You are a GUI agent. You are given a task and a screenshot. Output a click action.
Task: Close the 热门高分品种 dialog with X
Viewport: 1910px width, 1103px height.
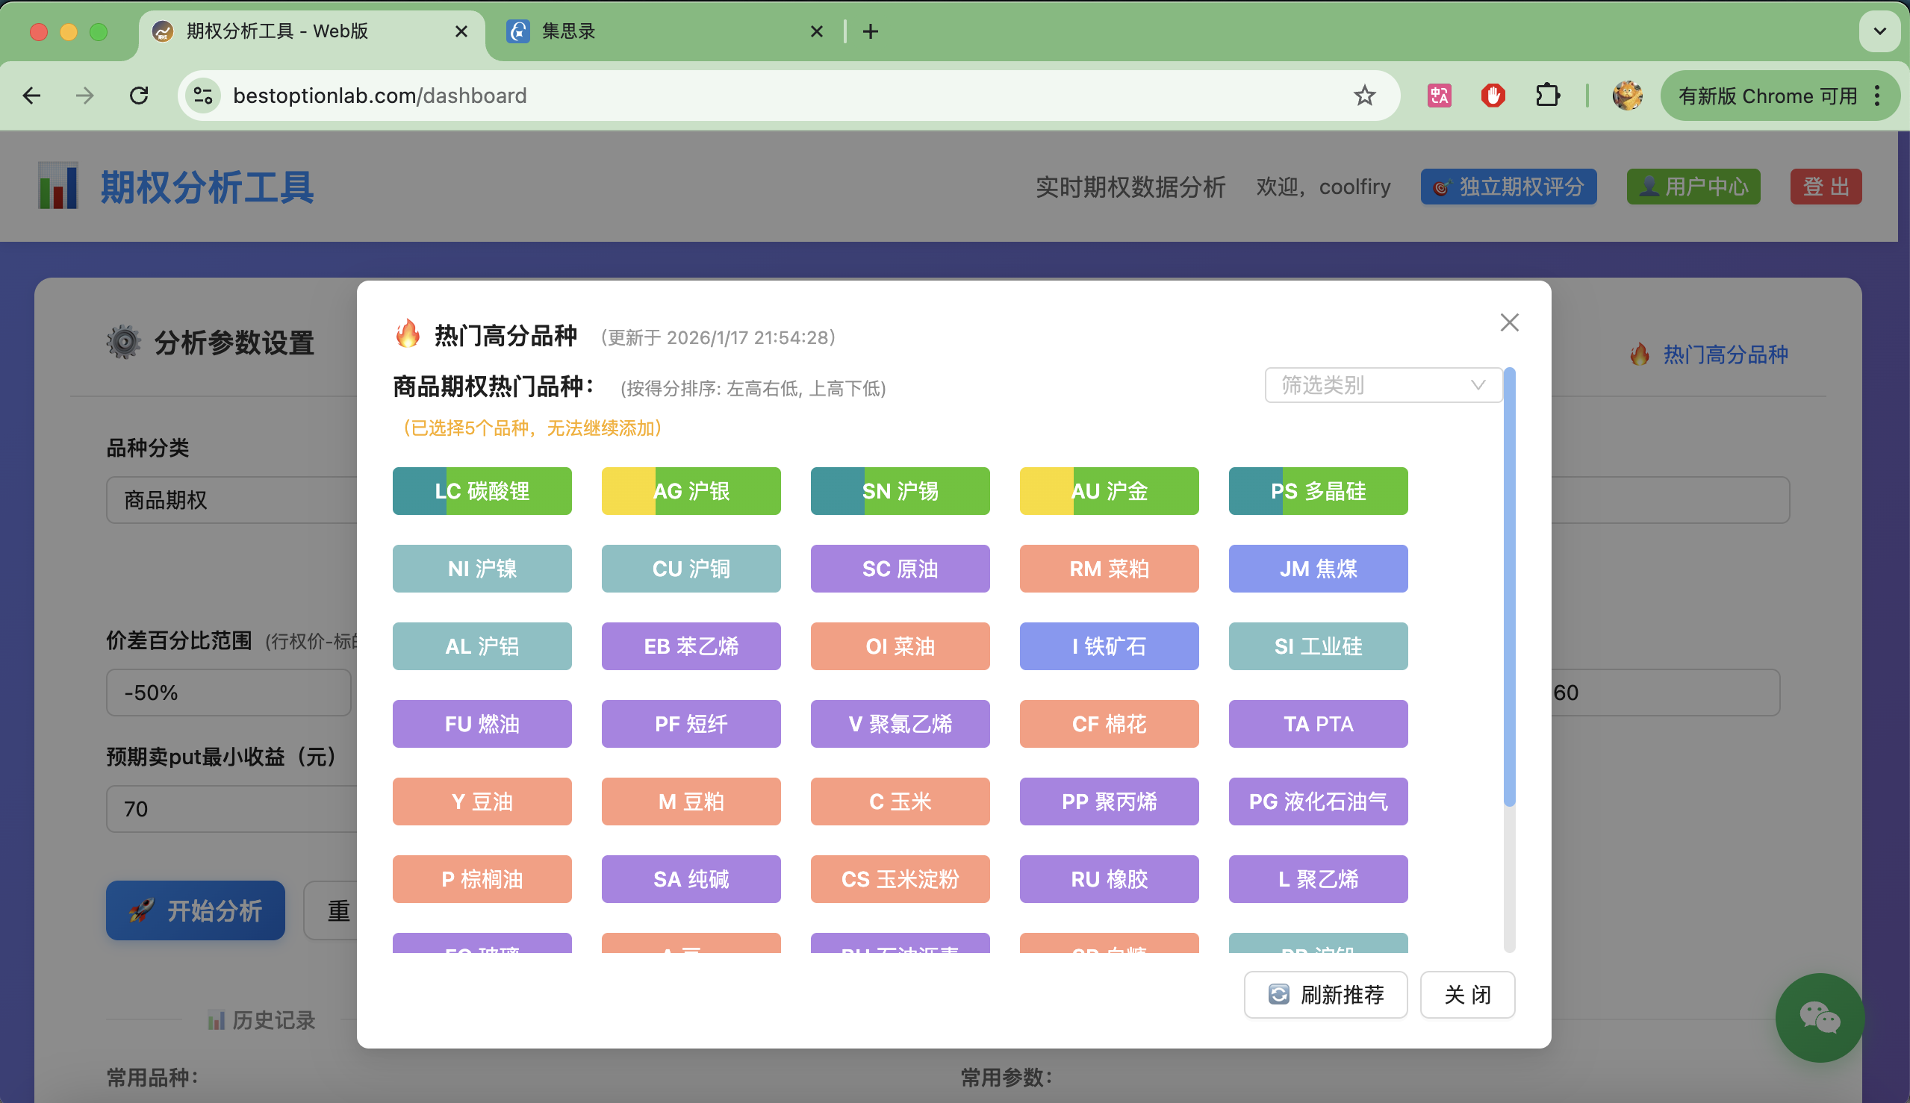point(1509,322)
